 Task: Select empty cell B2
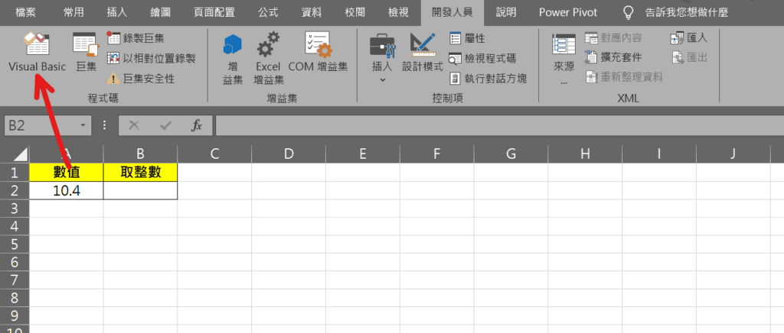(x=141, y=190)
